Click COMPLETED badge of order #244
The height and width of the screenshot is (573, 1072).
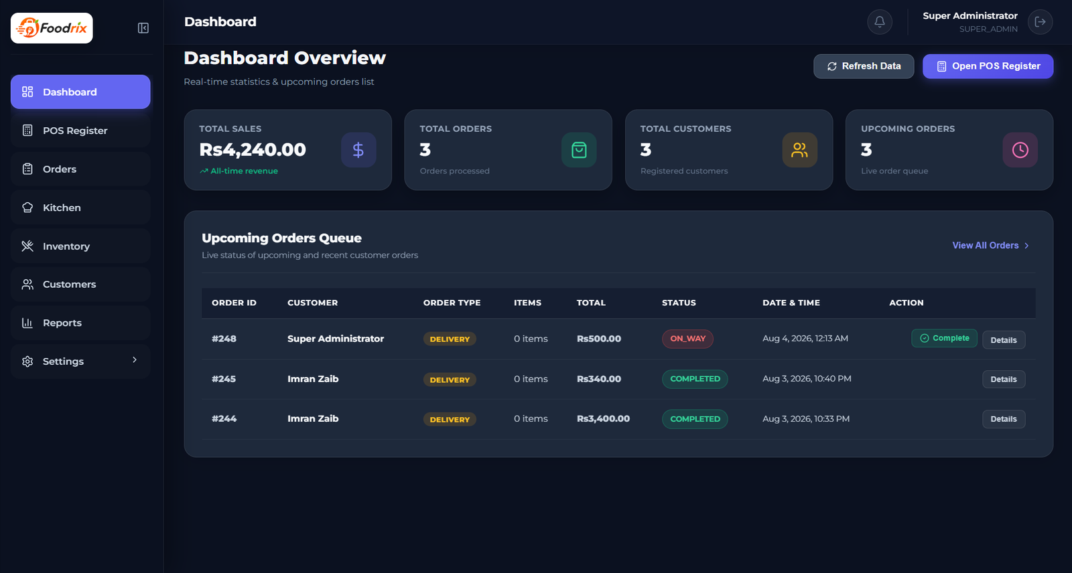[695, 419]
